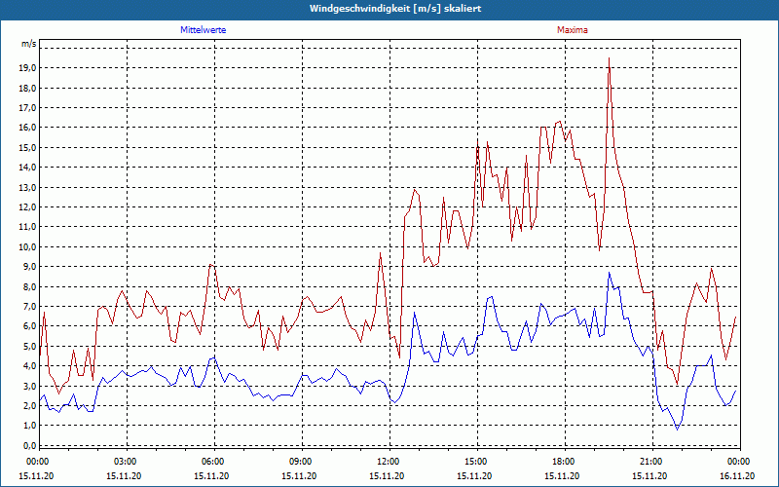Click the '12:00' time axis label
The height and width of the screenshot is (487, 779).
coord(388,462)
